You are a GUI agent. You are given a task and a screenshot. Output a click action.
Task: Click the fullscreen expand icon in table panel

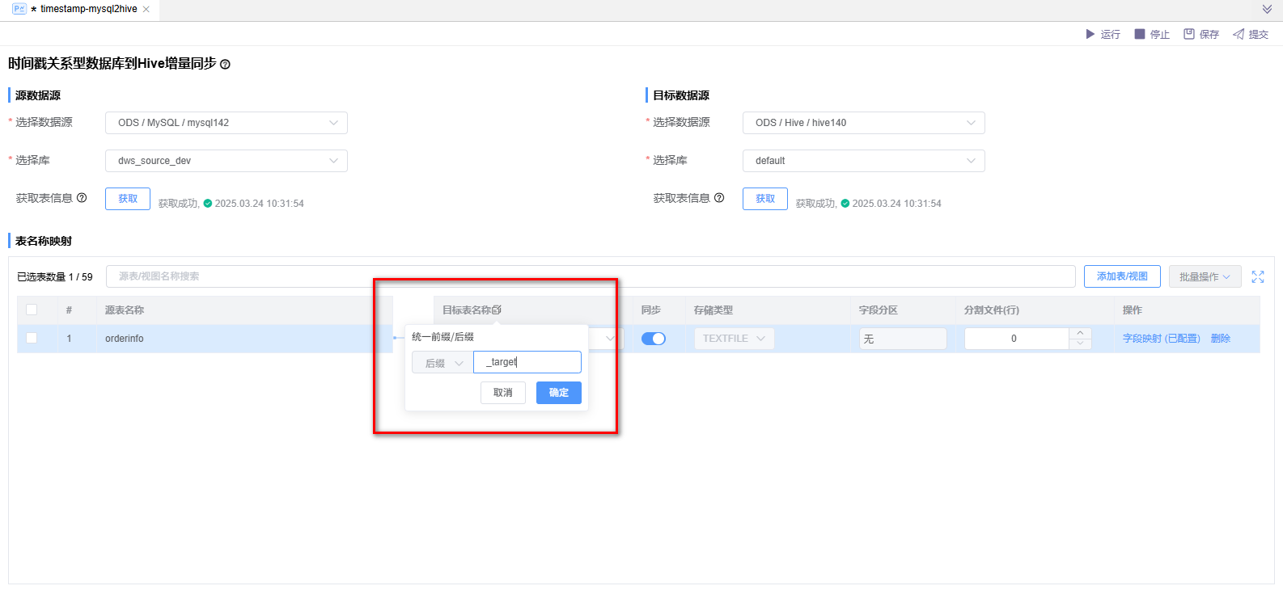tap(1258, 277)
